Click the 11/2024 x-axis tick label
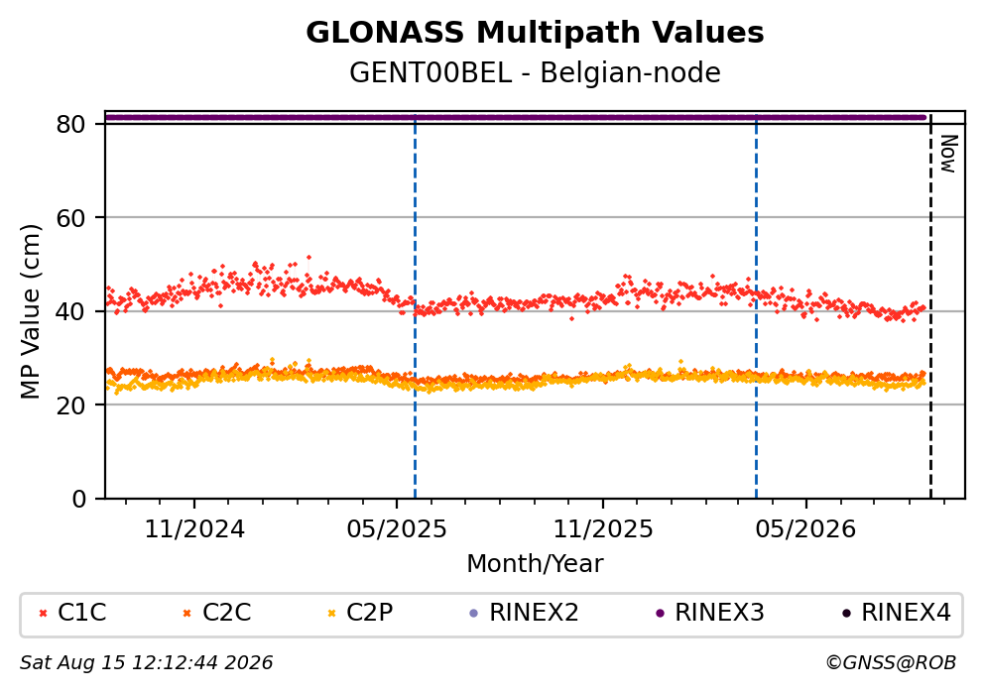Image resolution: width=984 pixels, height=693 pixels. click(194, 529)
